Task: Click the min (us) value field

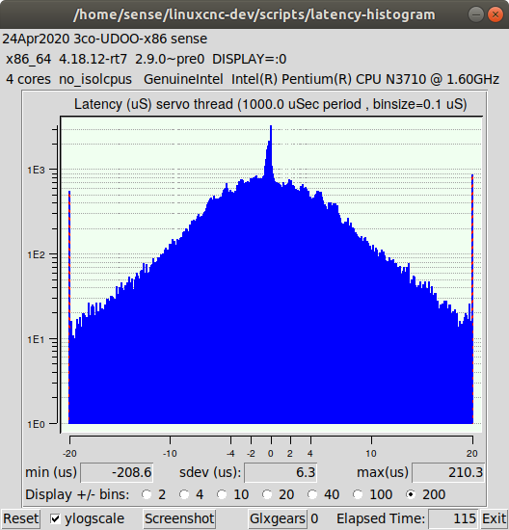Action: (117, 472)
